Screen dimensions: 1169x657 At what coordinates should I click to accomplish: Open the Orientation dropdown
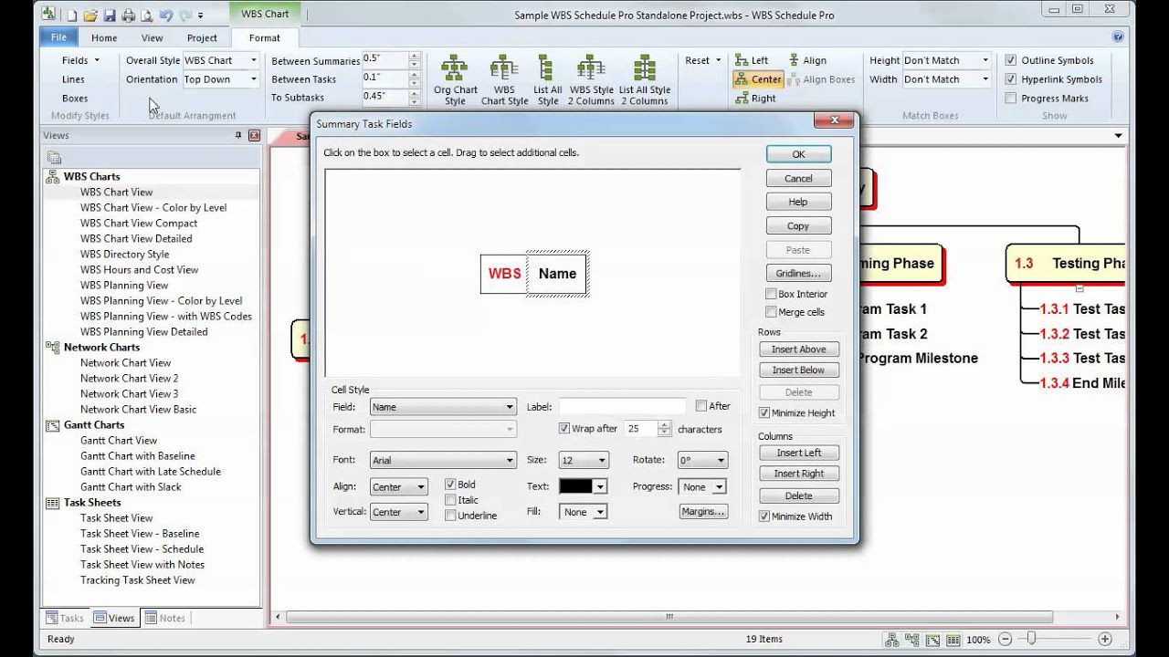point(221,79)
